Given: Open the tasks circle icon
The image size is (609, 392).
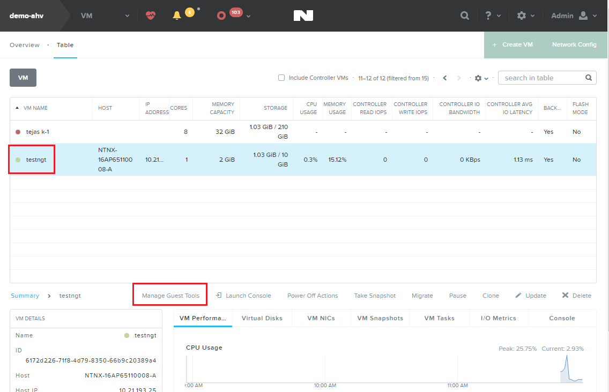Looking at the screenshot, I should [x=221, y=16].
